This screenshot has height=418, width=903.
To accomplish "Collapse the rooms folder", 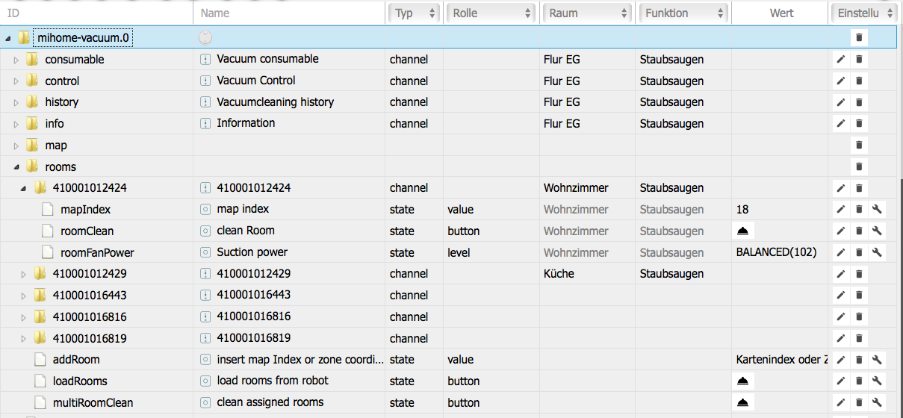I will point(16,167).
